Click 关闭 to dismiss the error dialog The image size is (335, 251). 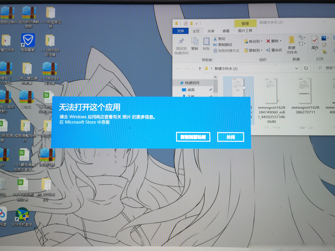click(x=231, y=137)
